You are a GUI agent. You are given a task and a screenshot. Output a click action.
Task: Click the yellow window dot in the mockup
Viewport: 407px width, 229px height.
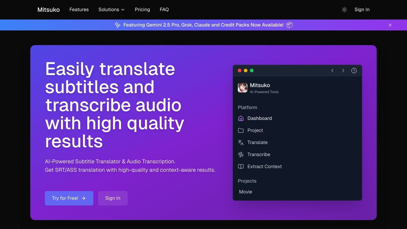click(x=246, y=71)
